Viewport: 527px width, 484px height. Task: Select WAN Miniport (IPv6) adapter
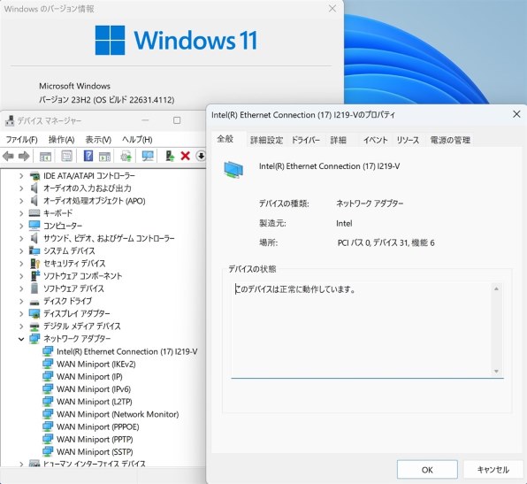click(x=94, y=389)
